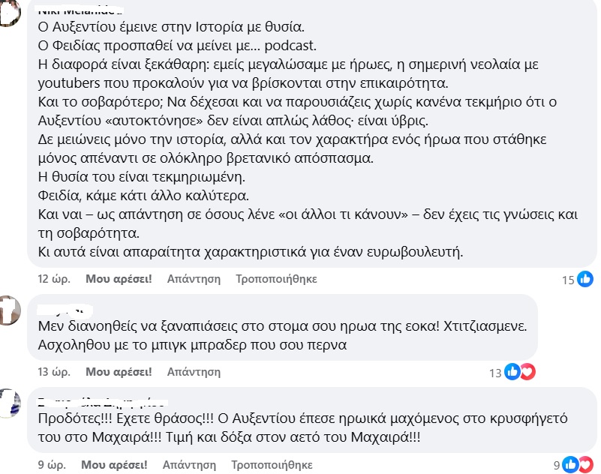Screen dimensions: 601x474
Task: Click the red heart reaction icon beside count 13
Action: [x=528, y=372]
